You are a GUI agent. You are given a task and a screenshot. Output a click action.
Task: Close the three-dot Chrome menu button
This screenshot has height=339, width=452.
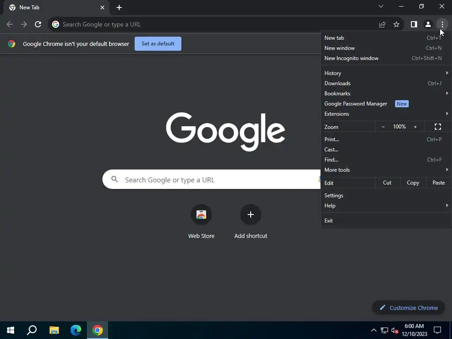tap(442, 25)
